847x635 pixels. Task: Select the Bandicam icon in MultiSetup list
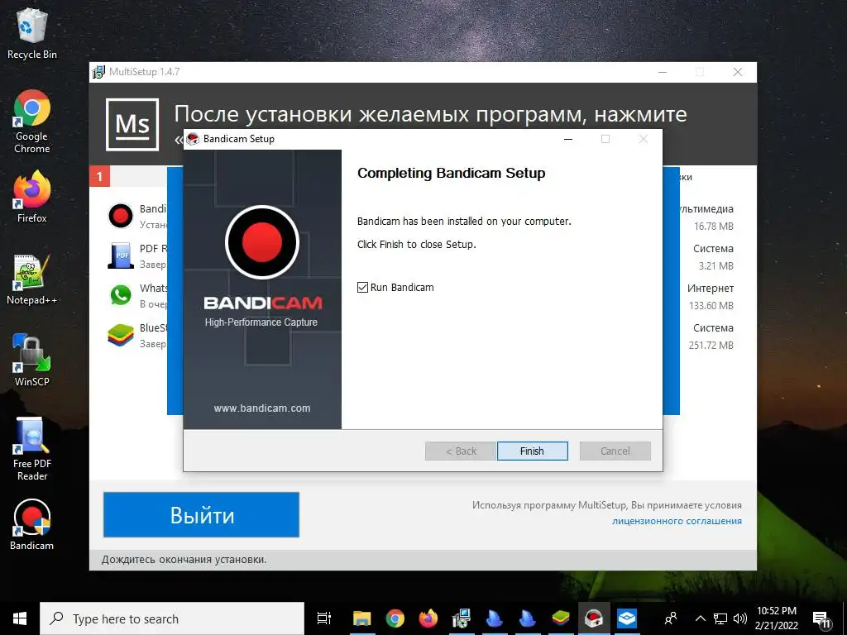[x=121, y=216]
